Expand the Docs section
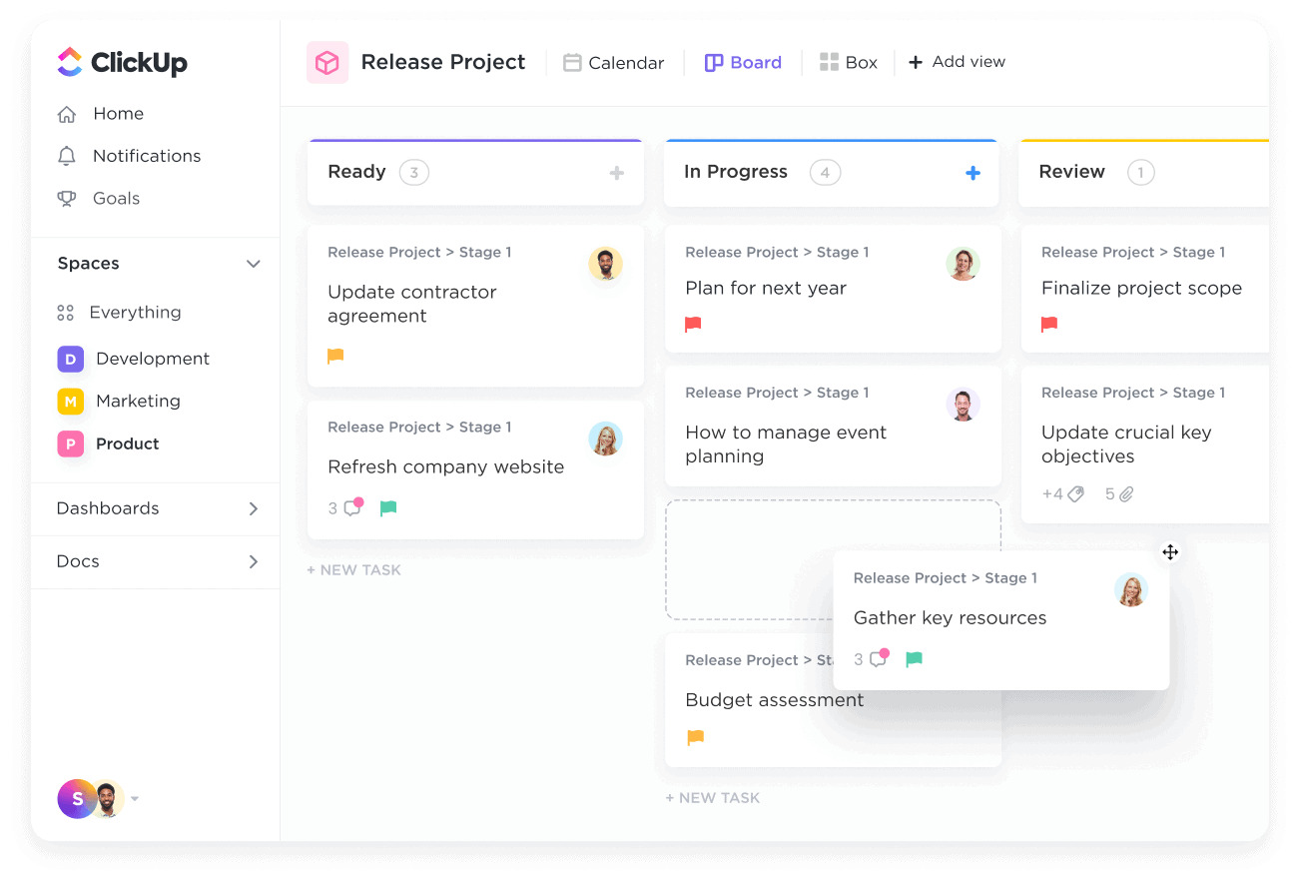Screen dimensions: 1297x882 [254, 561]
